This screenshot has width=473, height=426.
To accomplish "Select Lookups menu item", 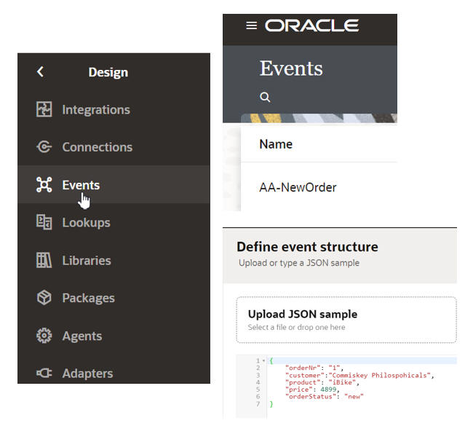I will 86,223.
